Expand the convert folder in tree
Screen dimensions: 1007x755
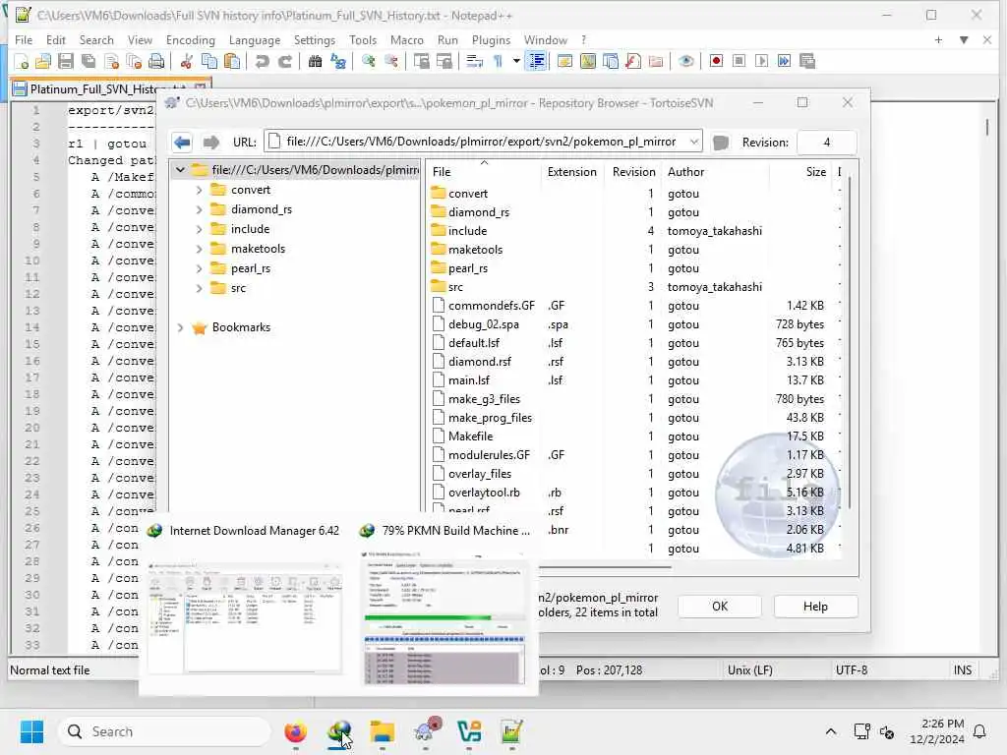(199, 190)
